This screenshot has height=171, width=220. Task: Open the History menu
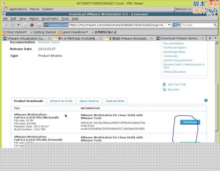tap(34, 19)
